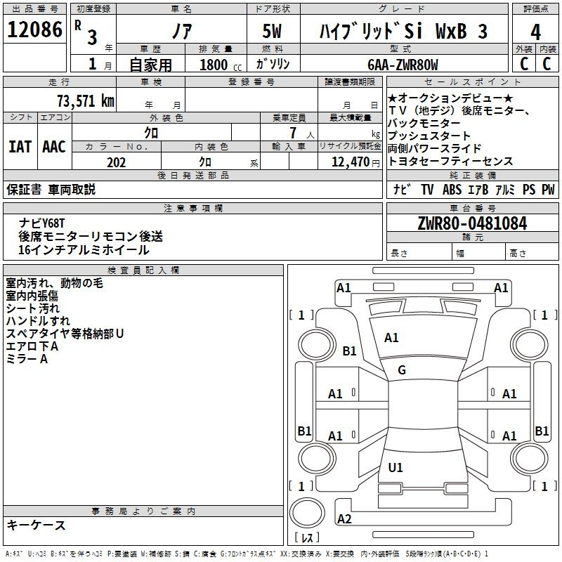The height and width of the screenshot is (562, 562).
Task: Click air conditioner value AAC
Action: pyautogui.click(x=54, y=147)
